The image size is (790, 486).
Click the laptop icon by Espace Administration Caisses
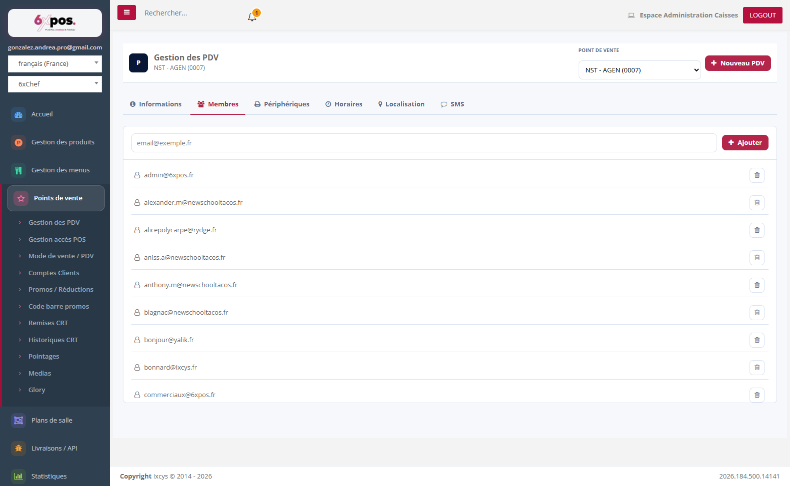point(631,15)
